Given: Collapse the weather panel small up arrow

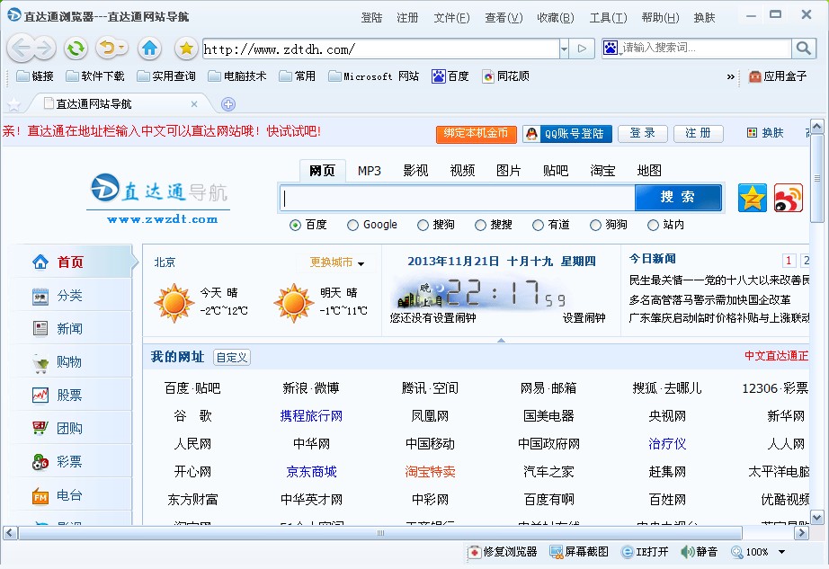Looking at the screenshot, I should 501,341.
